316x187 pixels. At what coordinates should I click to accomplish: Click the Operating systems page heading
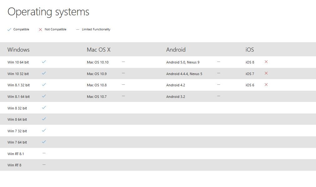(x=48, y=12)
